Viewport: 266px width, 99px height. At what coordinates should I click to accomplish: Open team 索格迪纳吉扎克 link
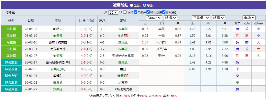point(123,56)
